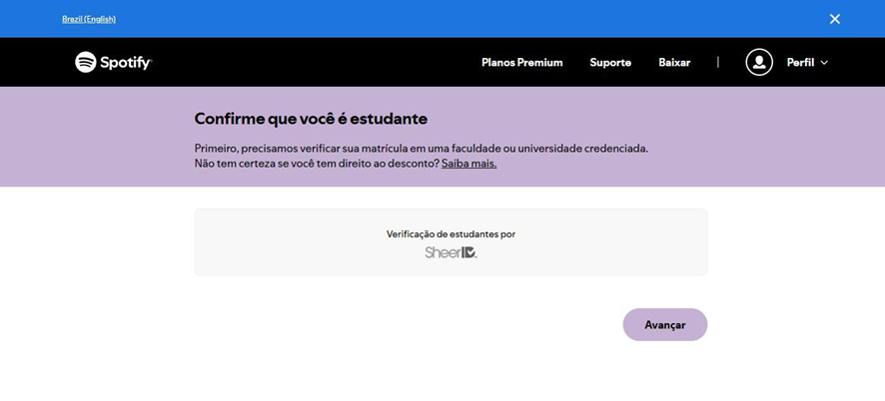885x401 pixels.
Task: Click the Perfil menu label
Action: pyautogui.click(x=800, y=63)
